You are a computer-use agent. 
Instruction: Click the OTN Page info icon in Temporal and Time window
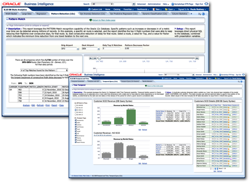click(x=220, y=75)
